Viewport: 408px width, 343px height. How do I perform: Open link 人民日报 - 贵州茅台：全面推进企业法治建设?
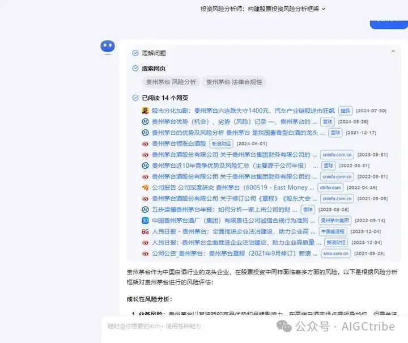233,232
